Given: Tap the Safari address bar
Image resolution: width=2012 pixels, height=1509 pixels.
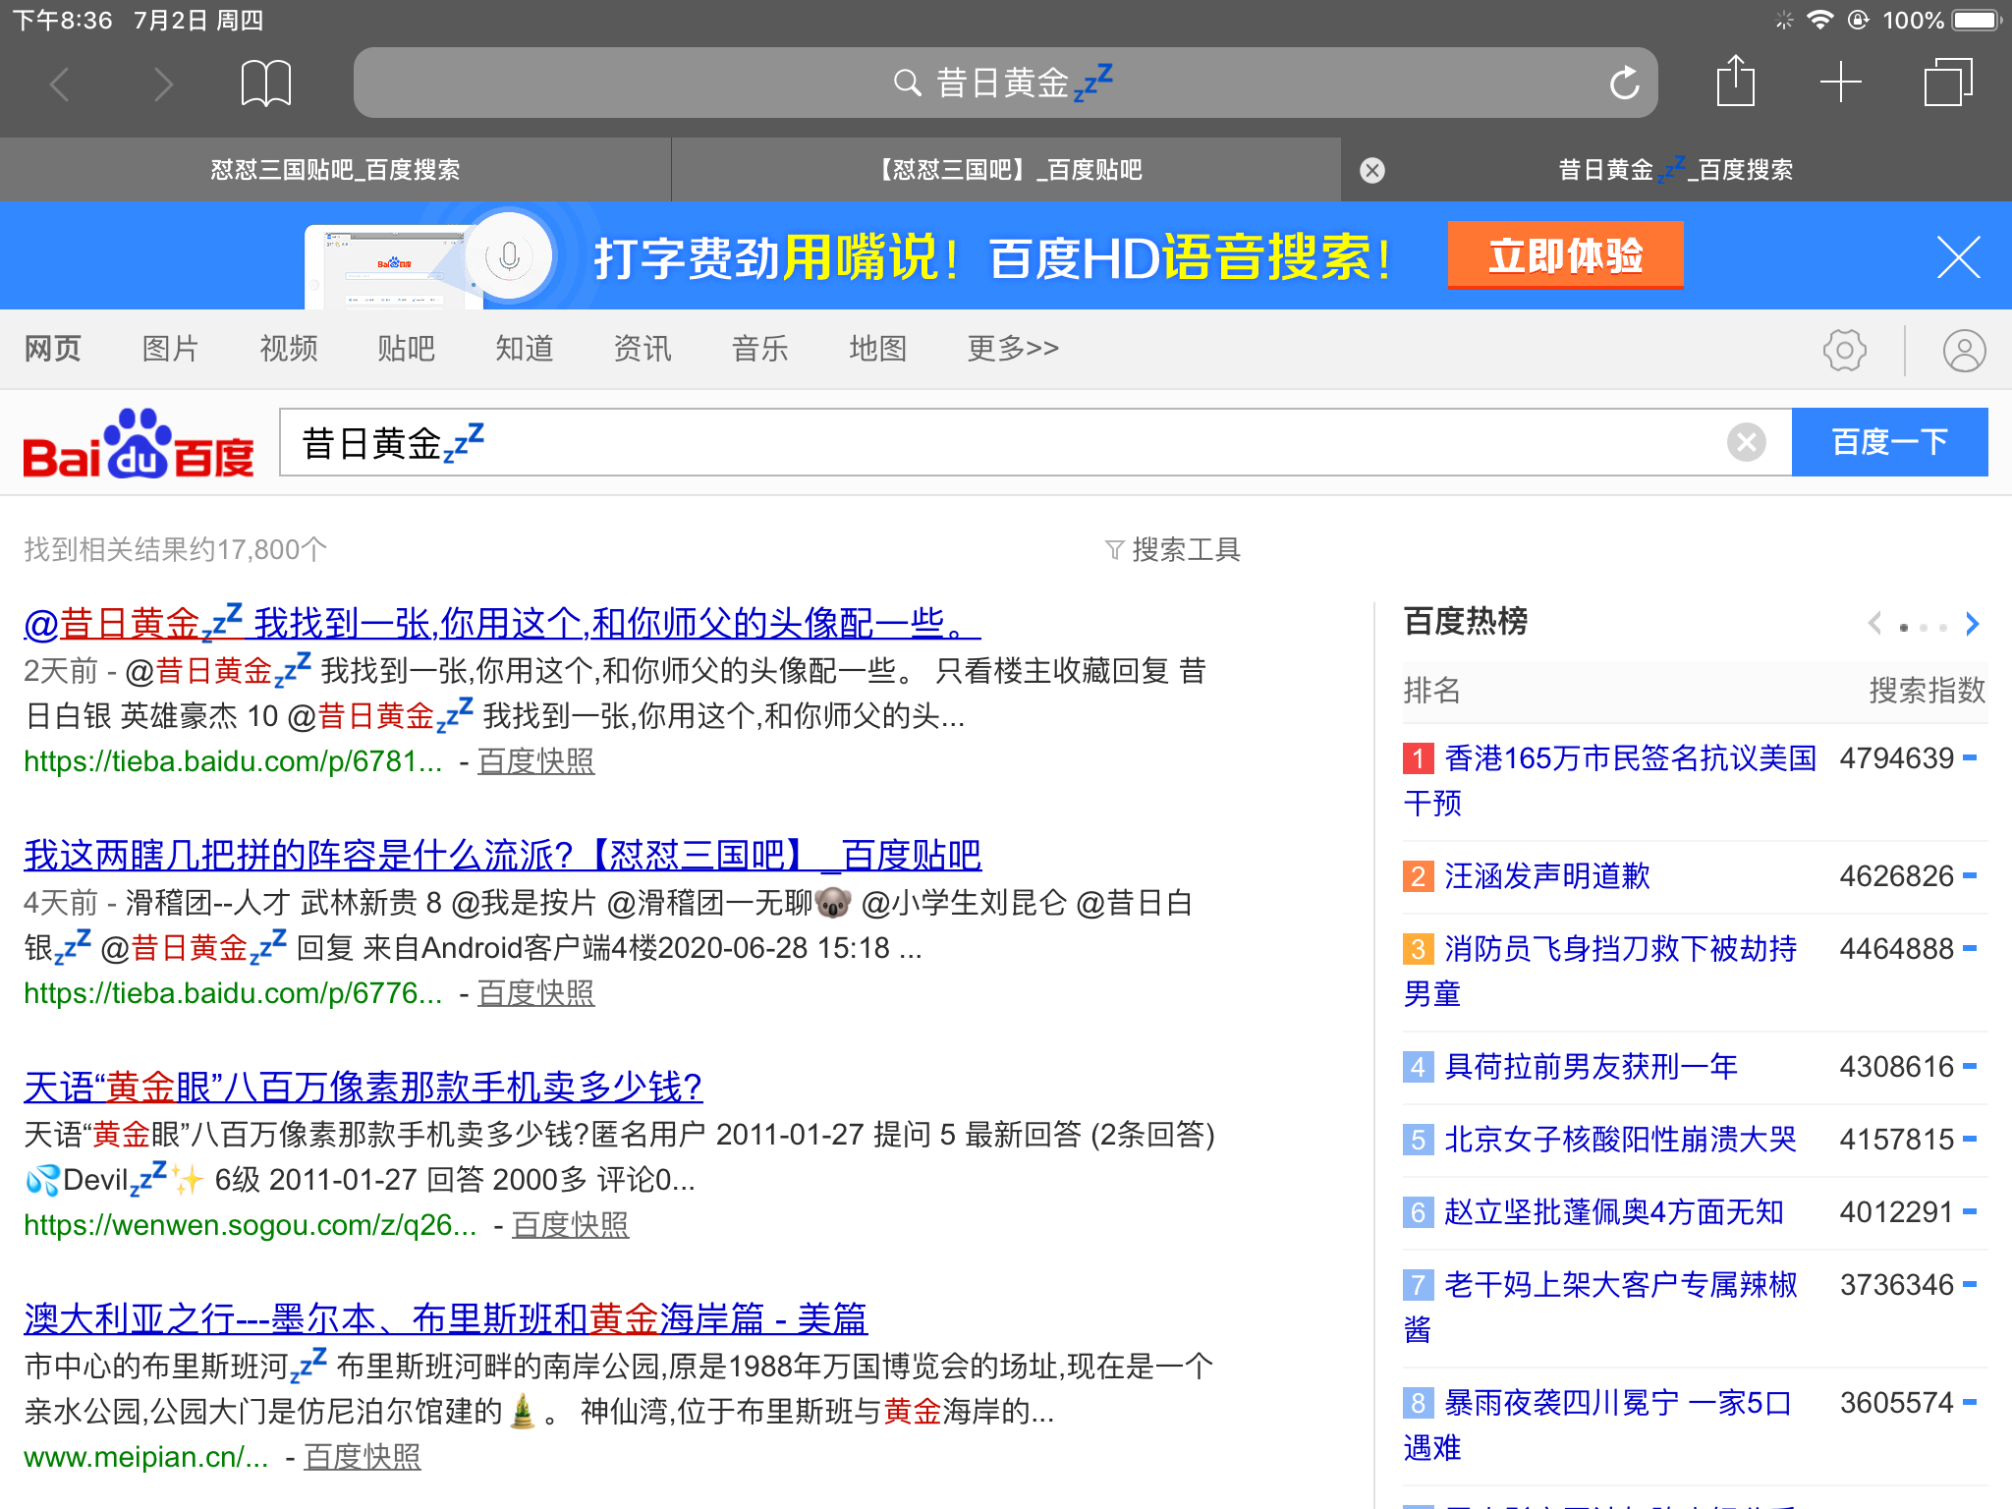Looking at the screenshot, I should (x=1006, y=83).
